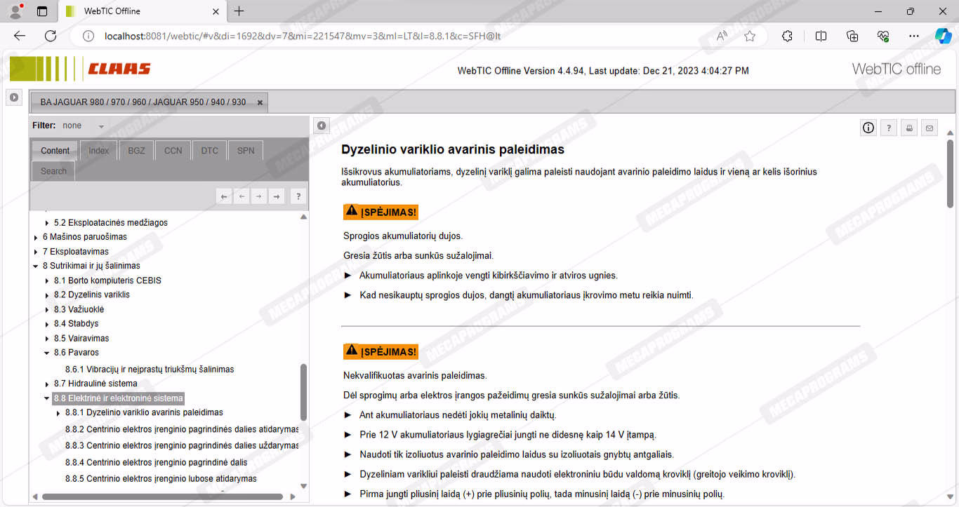The width and height of the screenshot is (959, 507).
Task: Close the BA JAGUAR 980 tab
Action: pos(260,102)
